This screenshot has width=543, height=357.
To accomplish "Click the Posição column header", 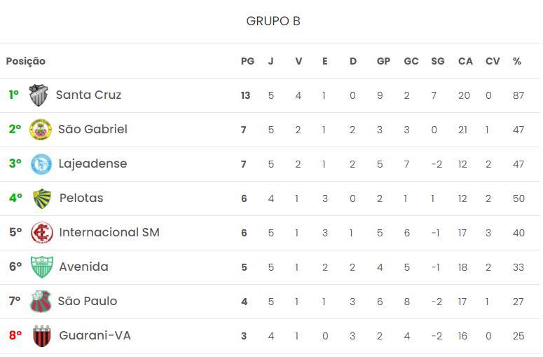I will pos(26,62).
